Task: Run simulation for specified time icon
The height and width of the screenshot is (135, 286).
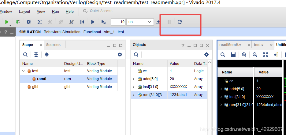Action: click(104, 22)
